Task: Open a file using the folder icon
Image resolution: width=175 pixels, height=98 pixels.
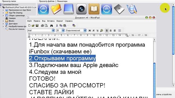Action: coord(33,26)
